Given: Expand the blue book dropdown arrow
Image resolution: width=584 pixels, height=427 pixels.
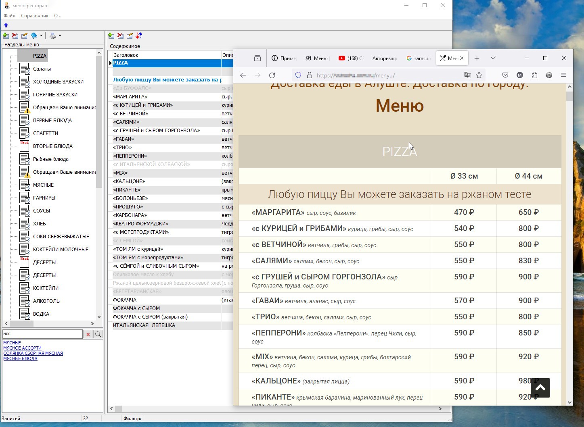Looking at the screenshot, I should click(41, 36).
